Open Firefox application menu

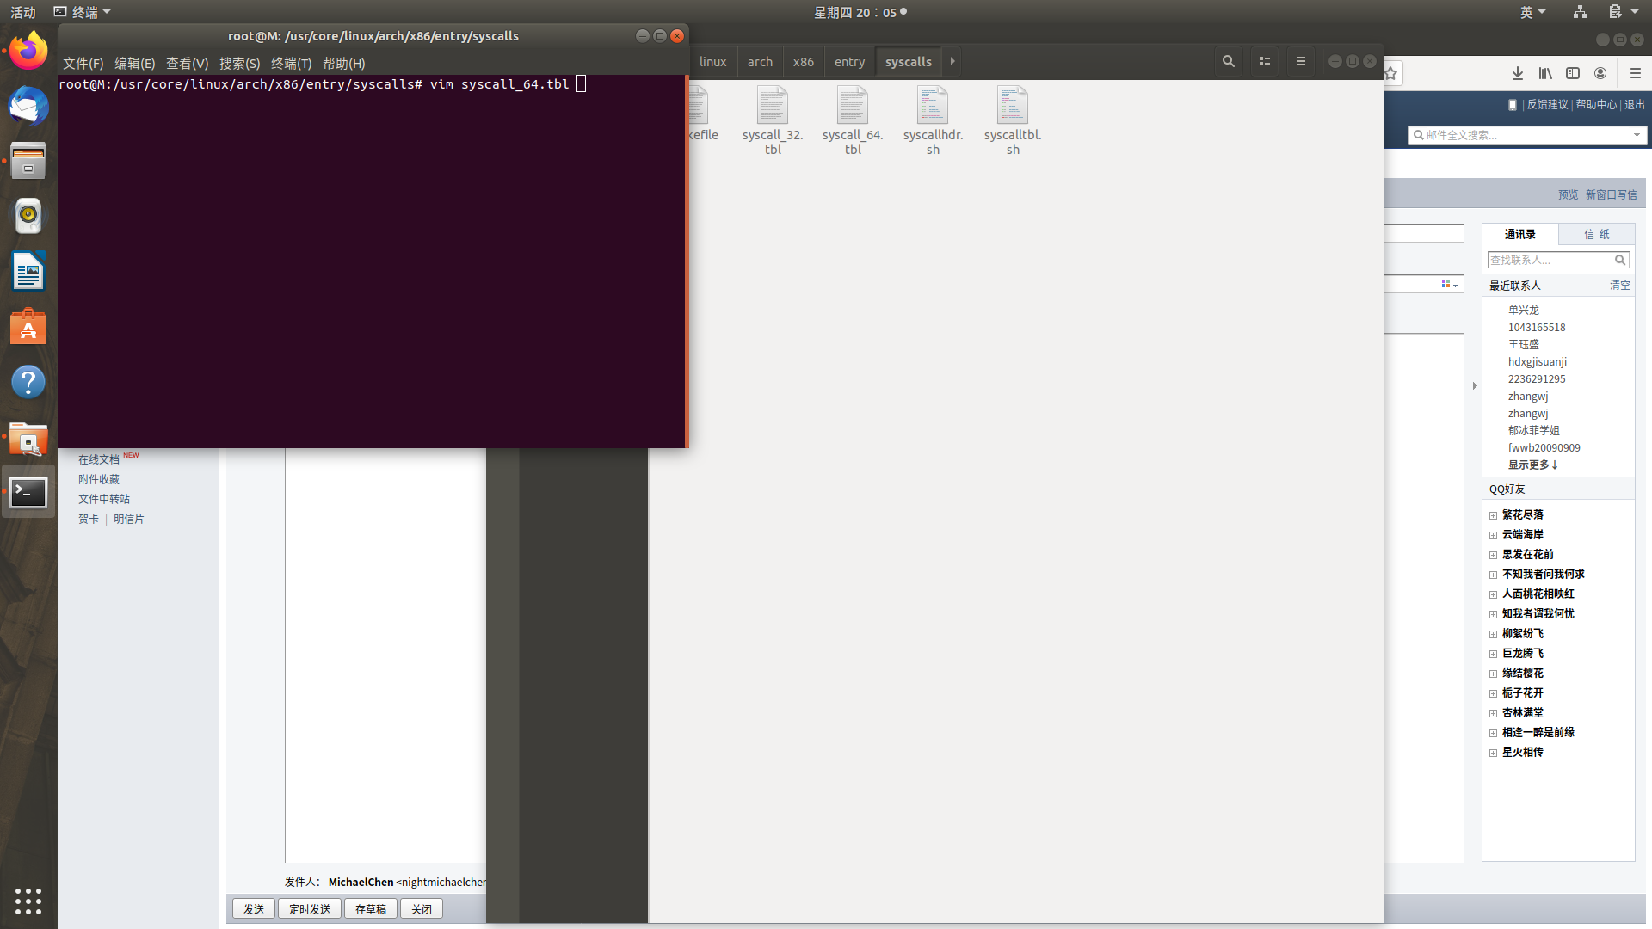tap(1635, 74)
